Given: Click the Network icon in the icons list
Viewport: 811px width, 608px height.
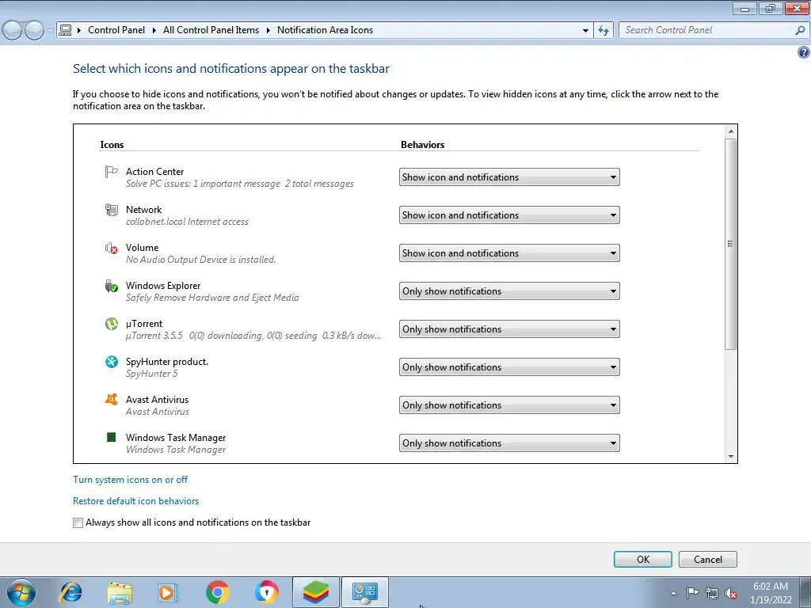Looking at the screenshot, I should [x=111, y=209].
